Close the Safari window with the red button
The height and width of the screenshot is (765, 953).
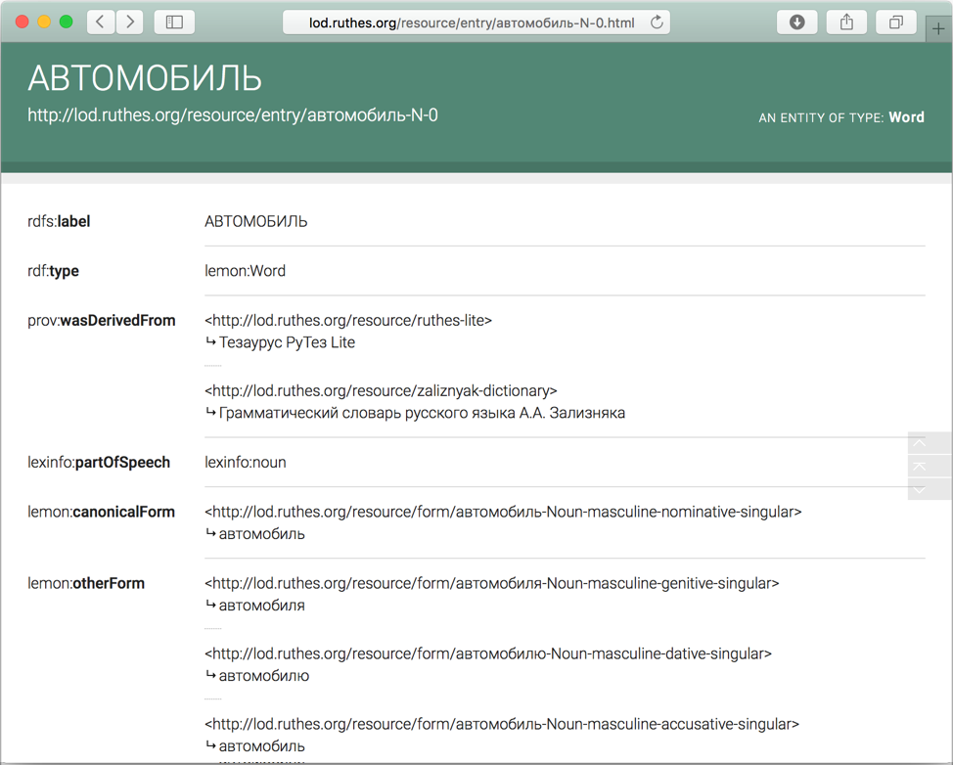click(x=23, y=22)
